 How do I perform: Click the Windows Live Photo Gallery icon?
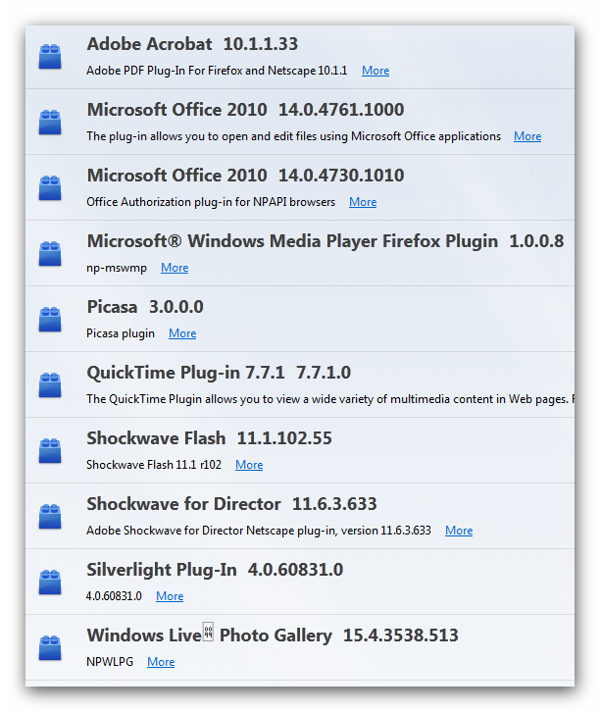point(50,648)
